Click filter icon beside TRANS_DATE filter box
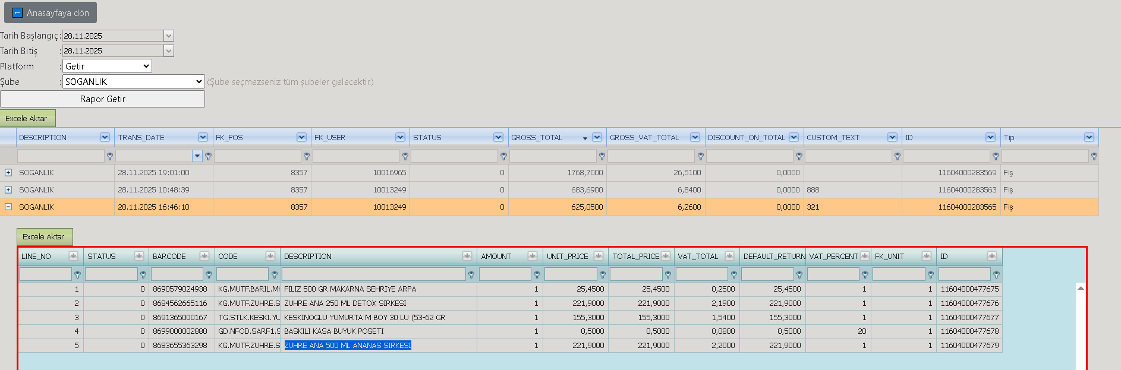This screenshot has width=1121, height=370. click(208, 156)
